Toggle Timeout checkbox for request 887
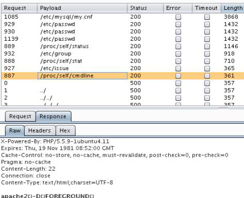The image size is (244, 198). click(207, 76)
